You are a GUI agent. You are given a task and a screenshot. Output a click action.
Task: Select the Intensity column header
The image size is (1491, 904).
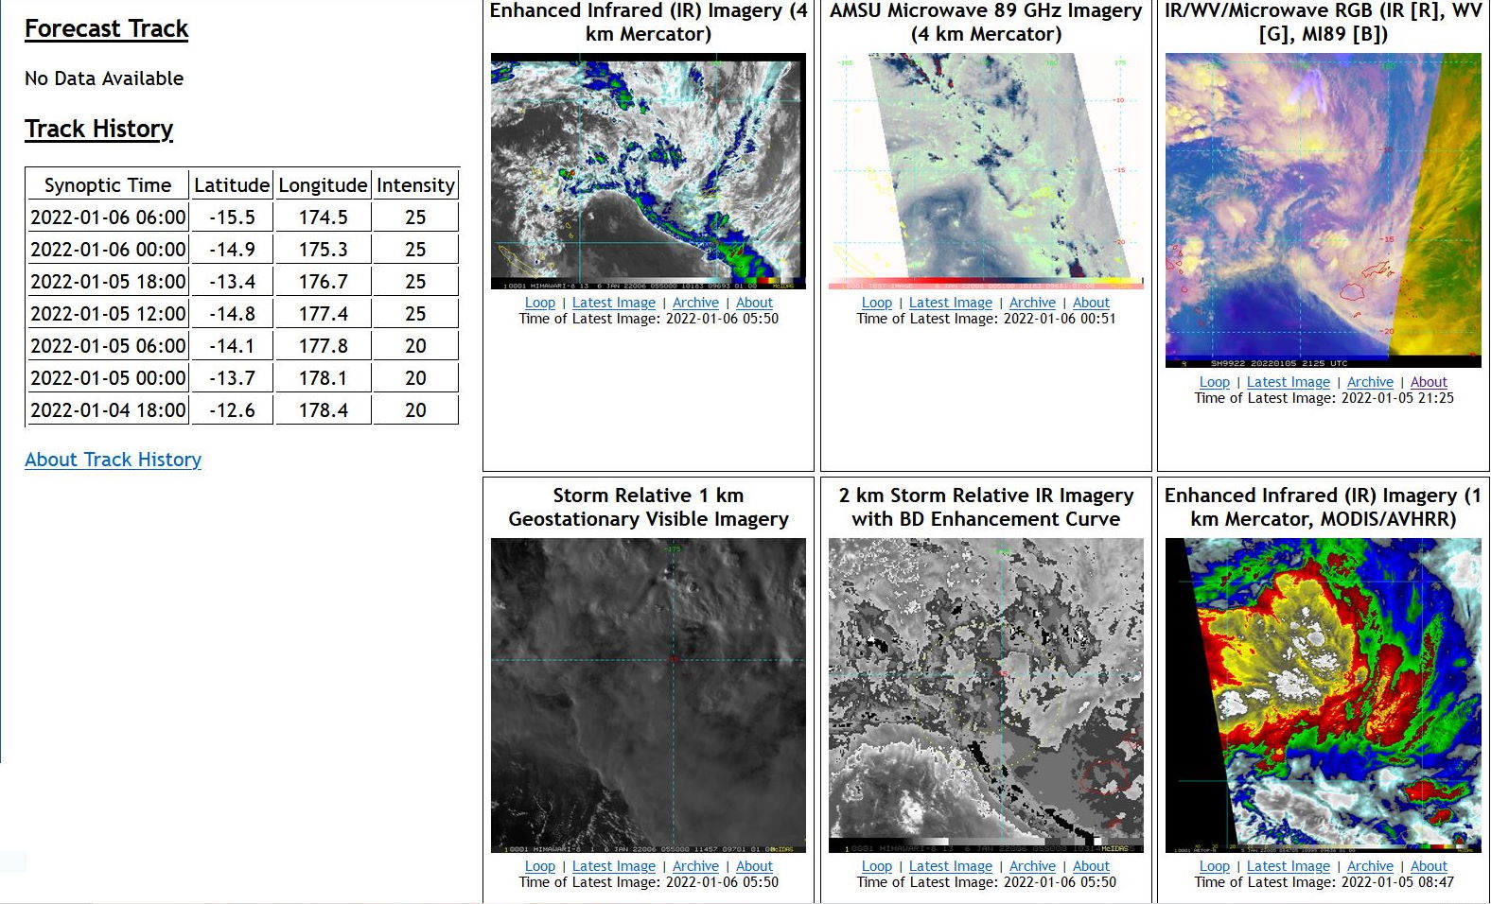[415, 185]
